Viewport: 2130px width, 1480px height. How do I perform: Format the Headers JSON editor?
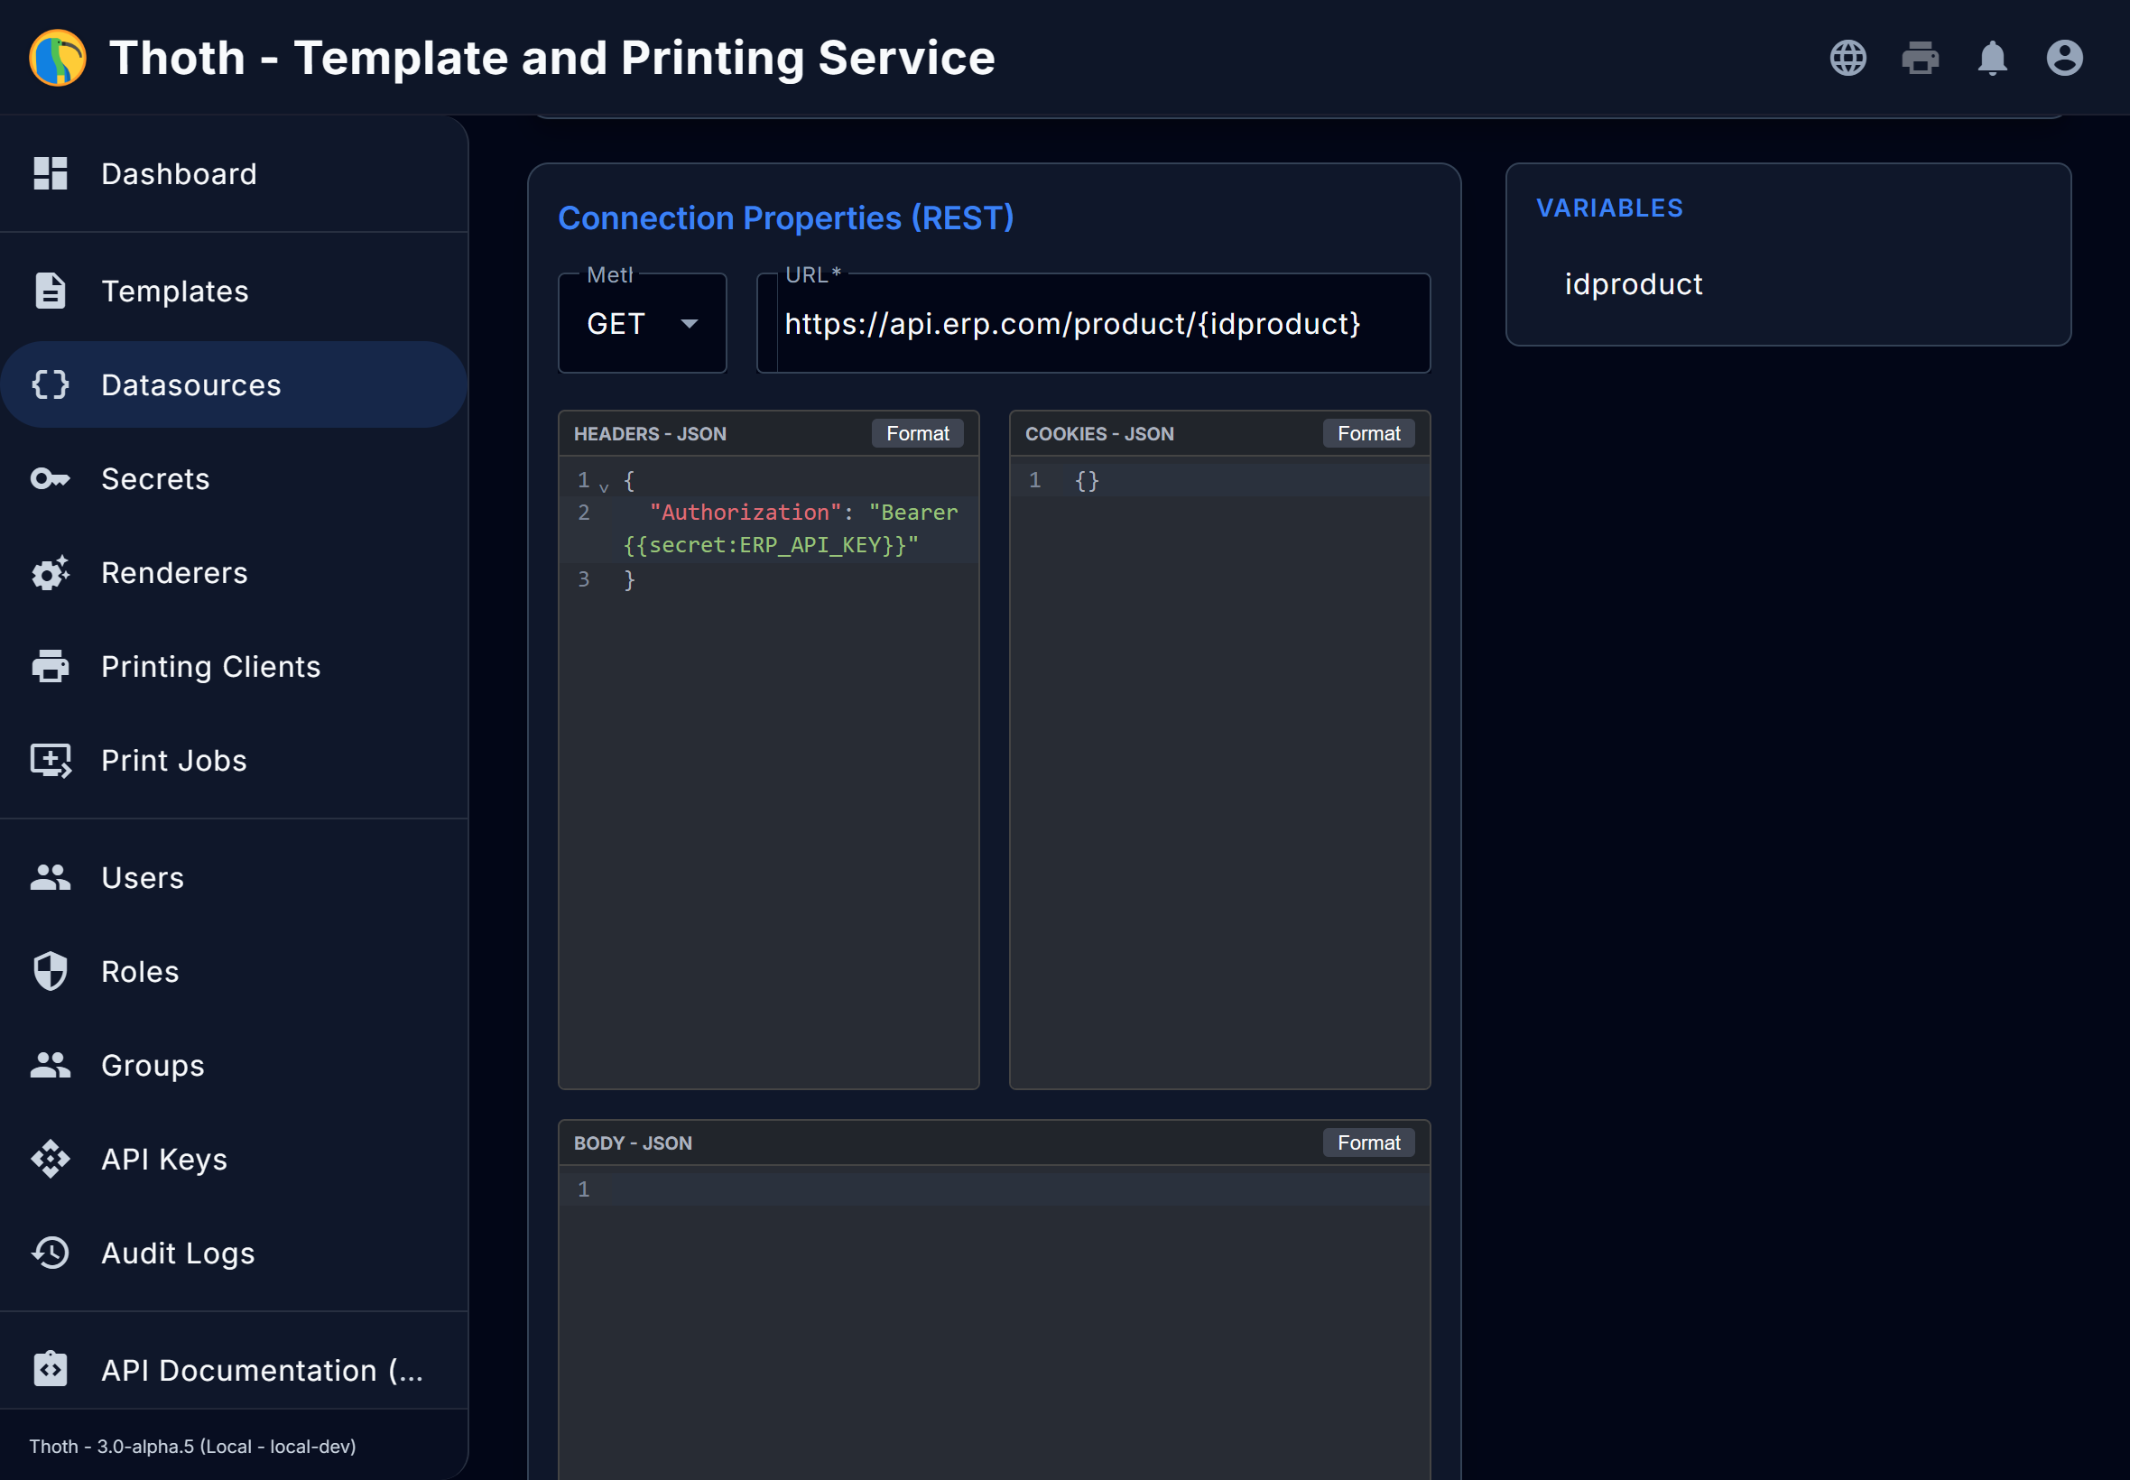tap(917, 433)
